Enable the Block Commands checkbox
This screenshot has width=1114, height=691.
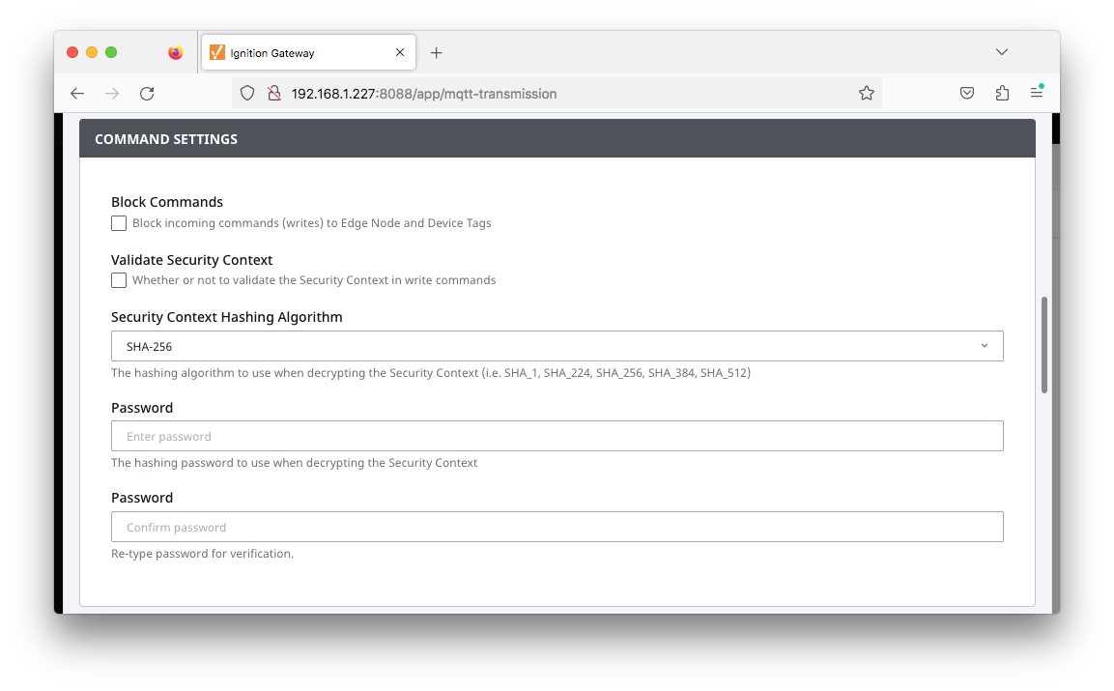[x=119, y=223]
